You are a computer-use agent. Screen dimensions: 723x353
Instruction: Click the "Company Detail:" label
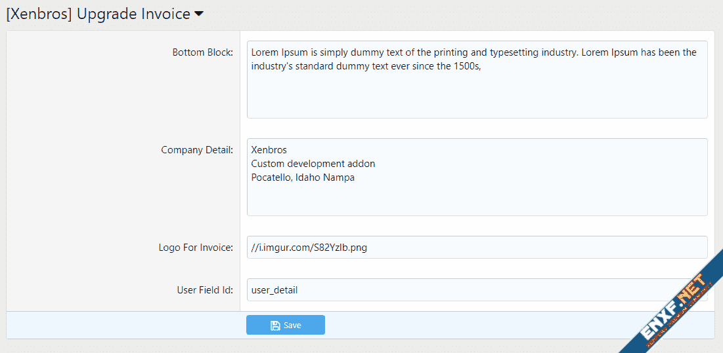click(196, 150)
